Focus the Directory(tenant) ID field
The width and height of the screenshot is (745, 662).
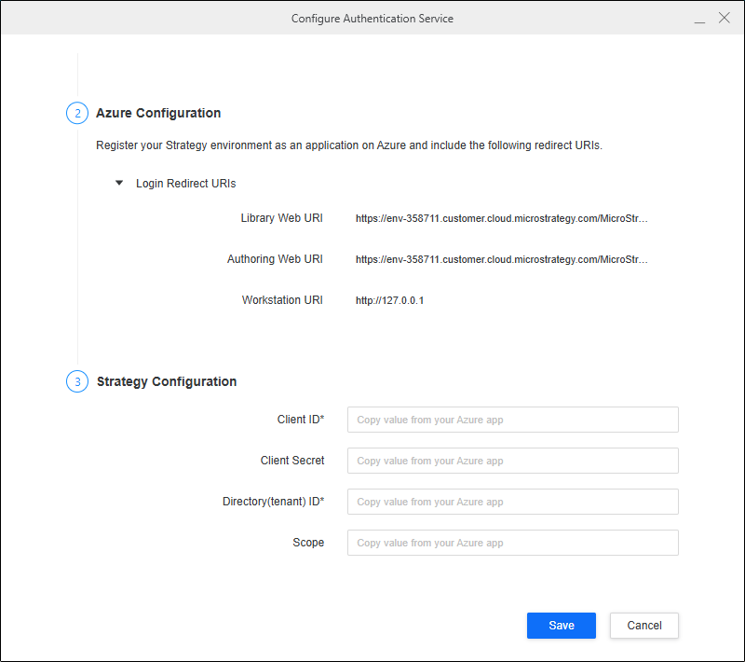[513, 502]
